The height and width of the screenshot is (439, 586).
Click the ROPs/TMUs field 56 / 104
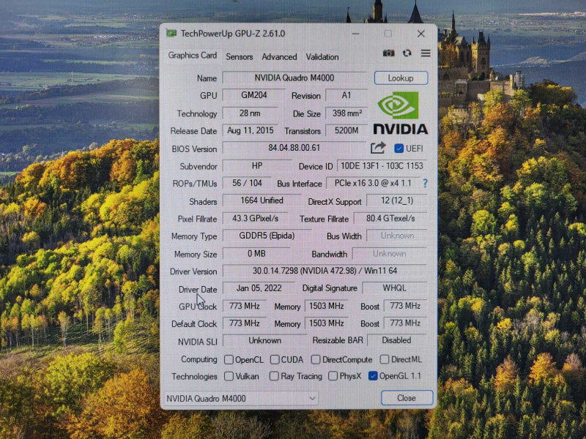247,183
